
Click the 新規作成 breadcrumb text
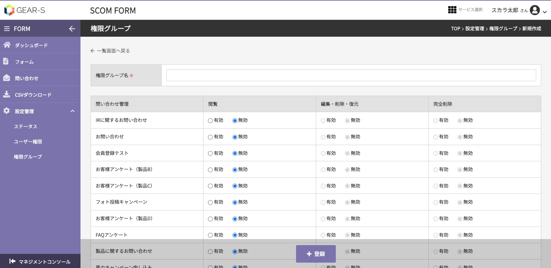[532, 29]
